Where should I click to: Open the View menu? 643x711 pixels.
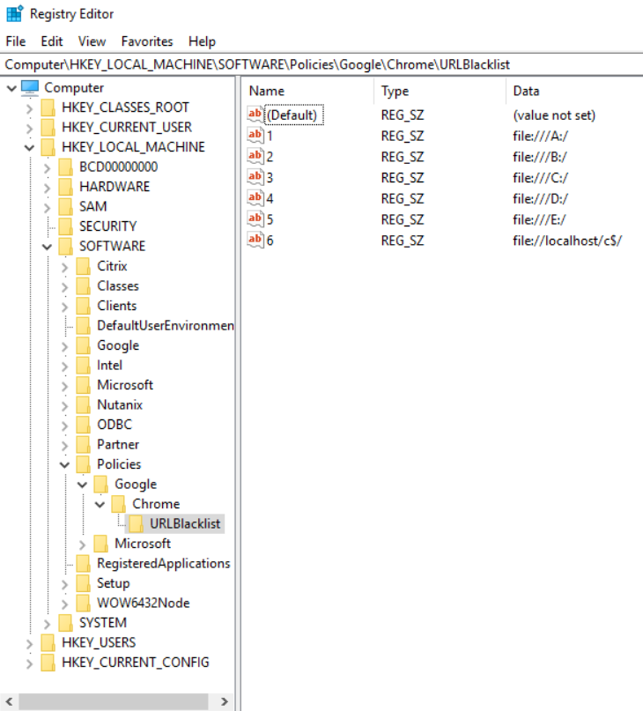[x=92, y=41]
